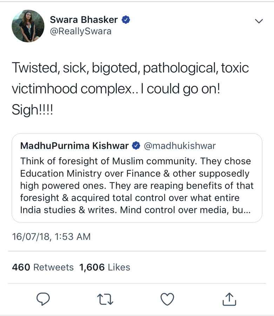This screenshot has width=274, height=316.
Task: Go to the @madhukishwar handle
Action: pyautogui.click(x=180, y=146)
